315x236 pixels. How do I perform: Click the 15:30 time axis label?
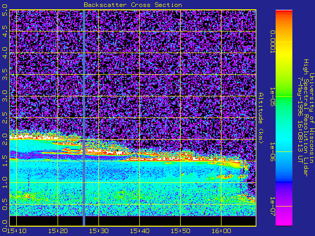pos(98,231)
